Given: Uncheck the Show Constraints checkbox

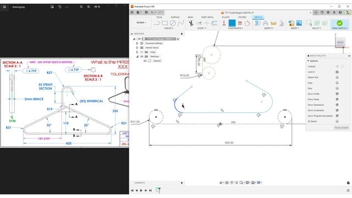Looking at the screenshot, I should pos(337,110).
